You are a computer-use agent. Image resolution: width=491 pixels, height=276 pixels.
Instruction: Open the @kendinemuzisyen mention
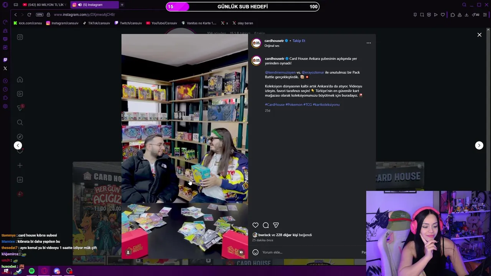coord(280,72)
